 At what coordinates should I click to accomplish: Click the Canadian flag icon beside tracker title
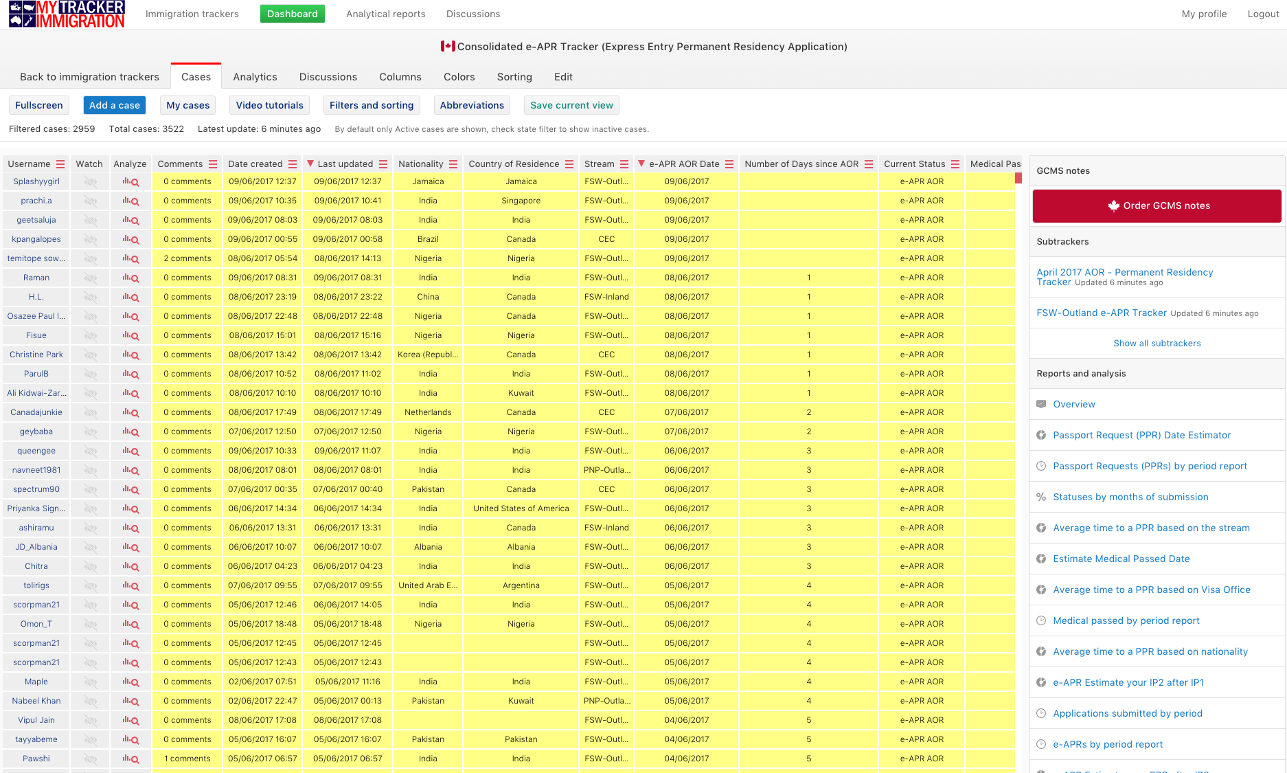pos(448,46)
